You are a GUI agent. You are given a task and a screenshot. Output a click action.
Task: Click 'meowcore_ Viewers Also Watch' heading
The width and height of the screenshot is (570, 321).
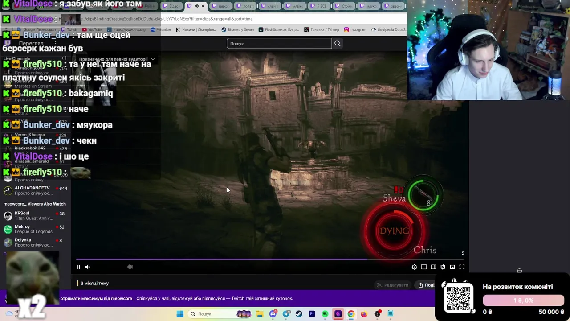[x=35, y=204]
